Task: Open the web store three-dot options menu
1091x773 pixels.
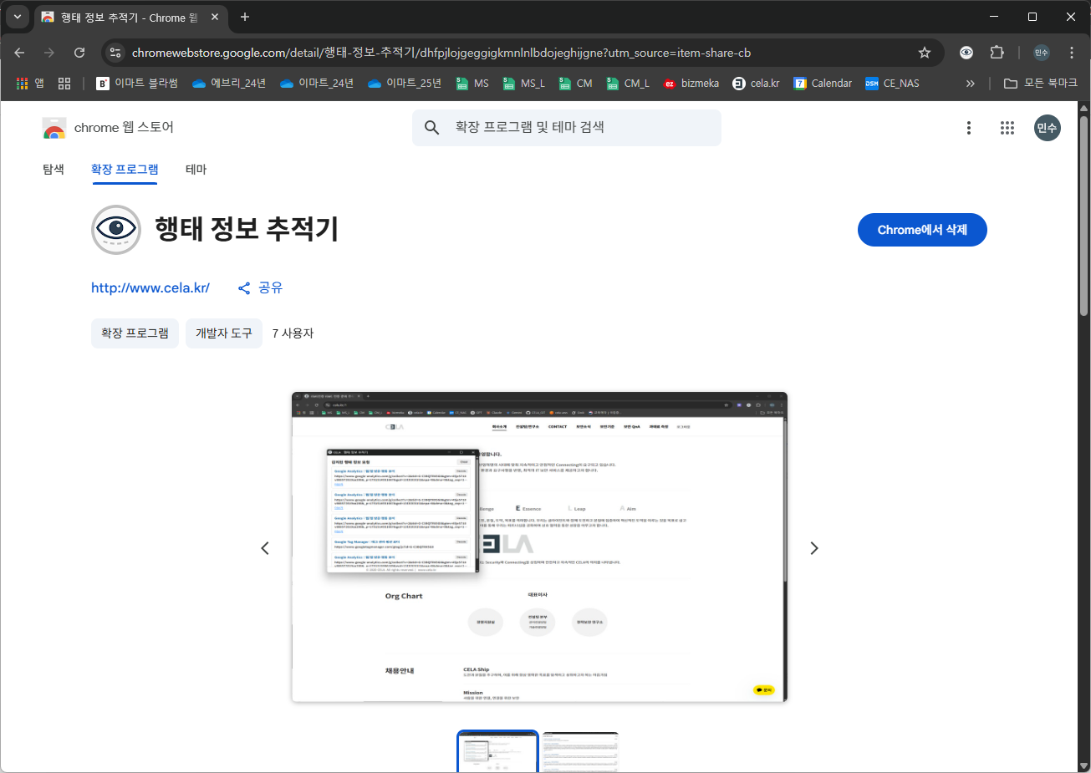Action: [969, 128]
